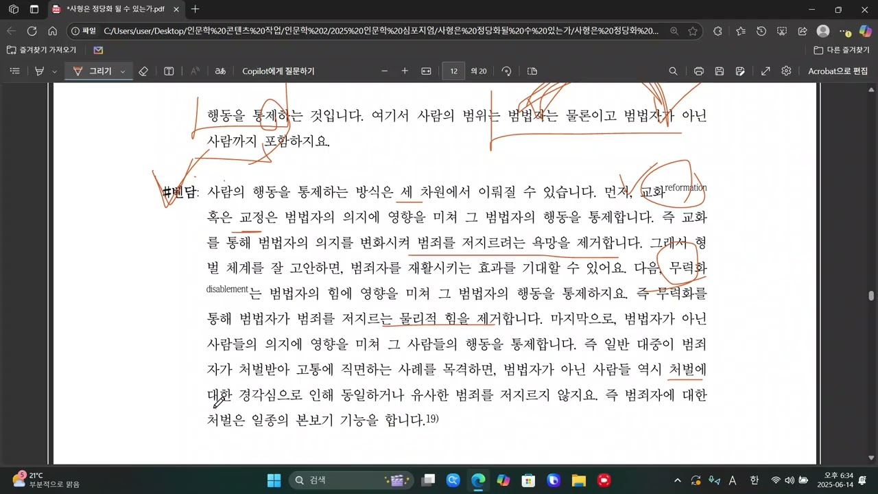Zoom in with the plus icon
This screenshot has height=494, width=878.
point(405,71)
